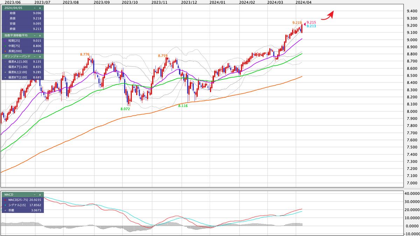Click the 2023/12 date axis label
This screenshot has height=236, width=420.
[189, 2]
